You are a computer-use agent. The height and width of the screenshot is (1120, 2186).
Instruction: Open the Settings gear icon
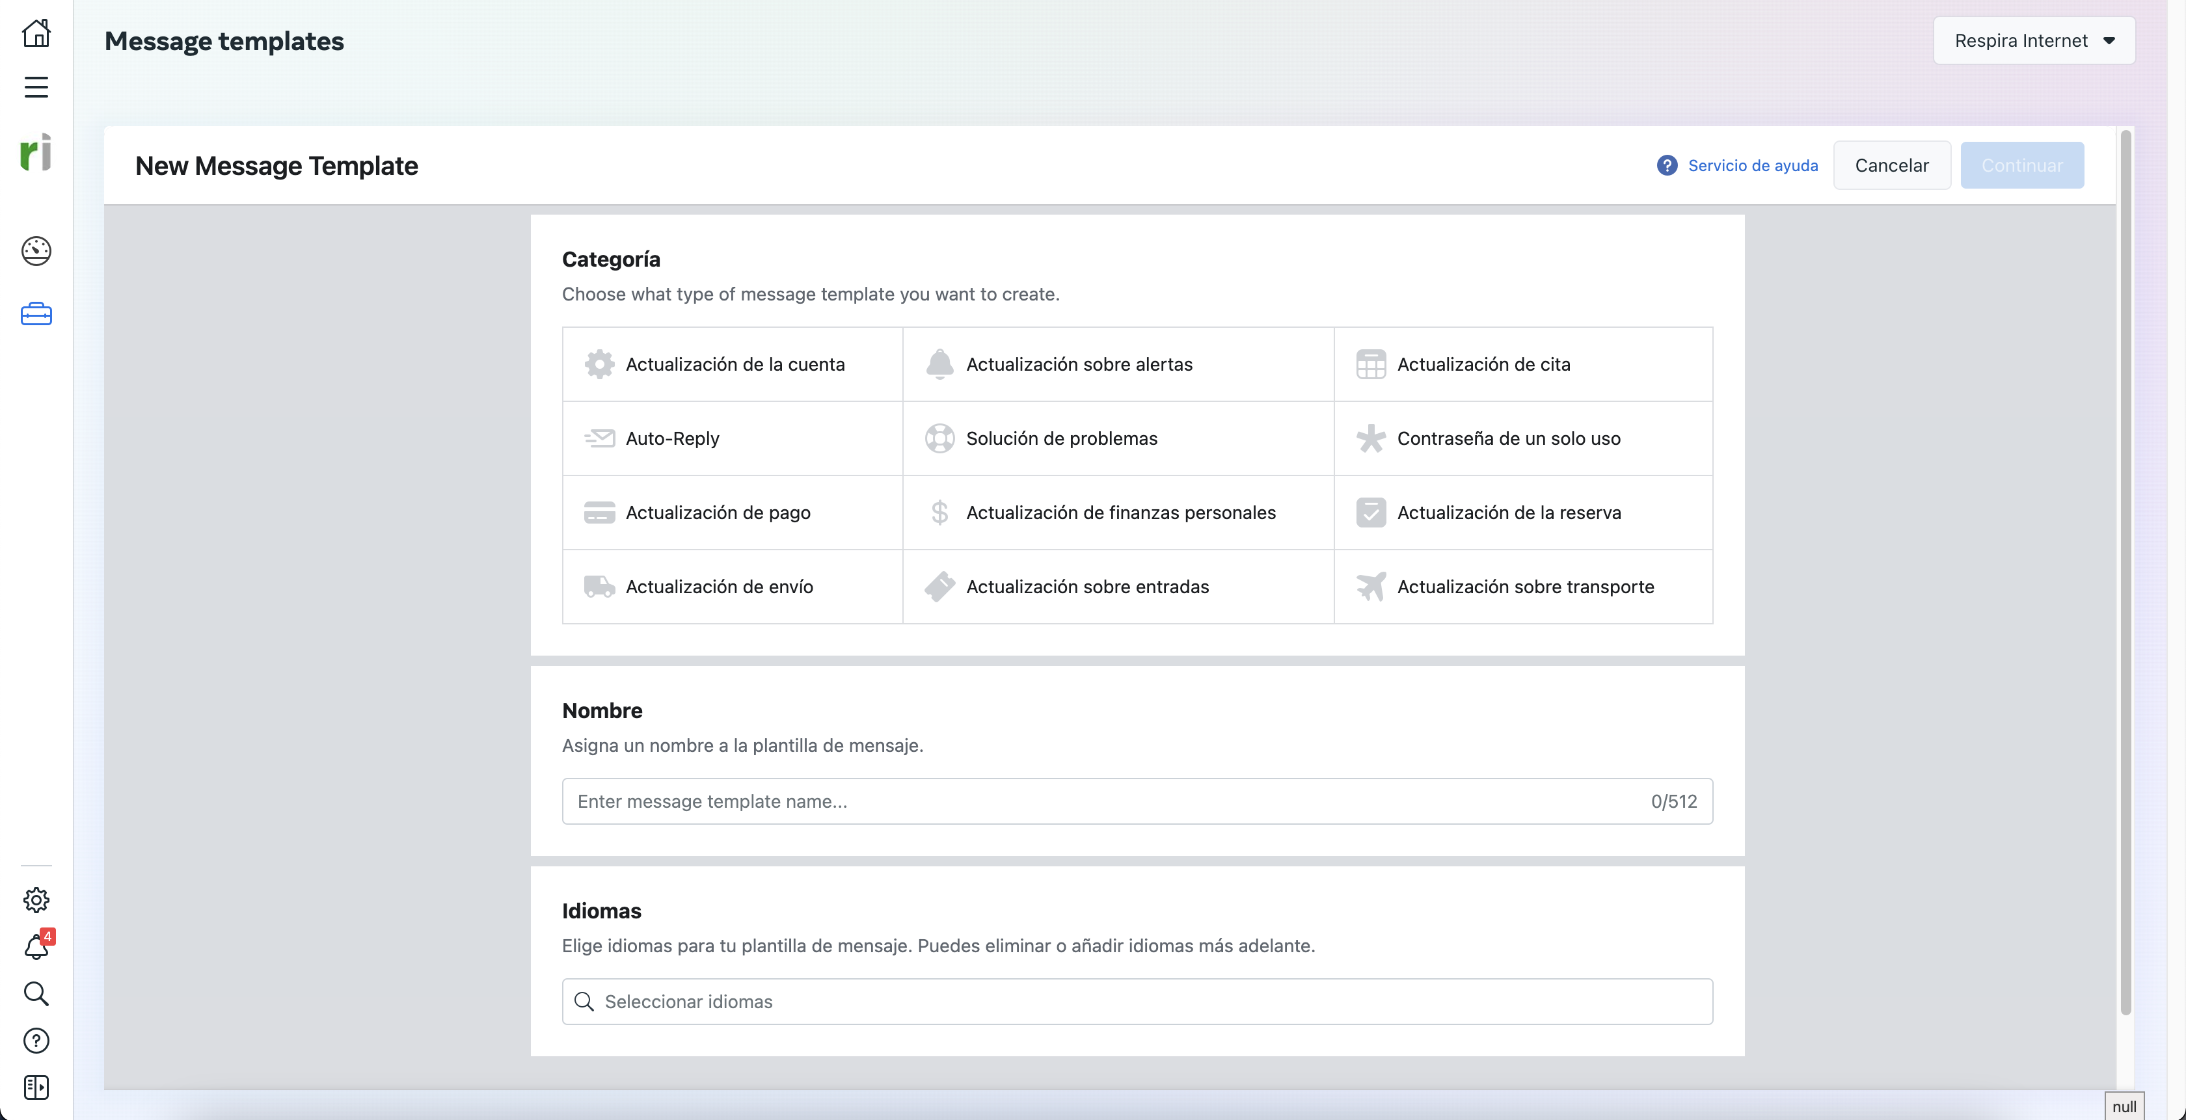(36, 900)
